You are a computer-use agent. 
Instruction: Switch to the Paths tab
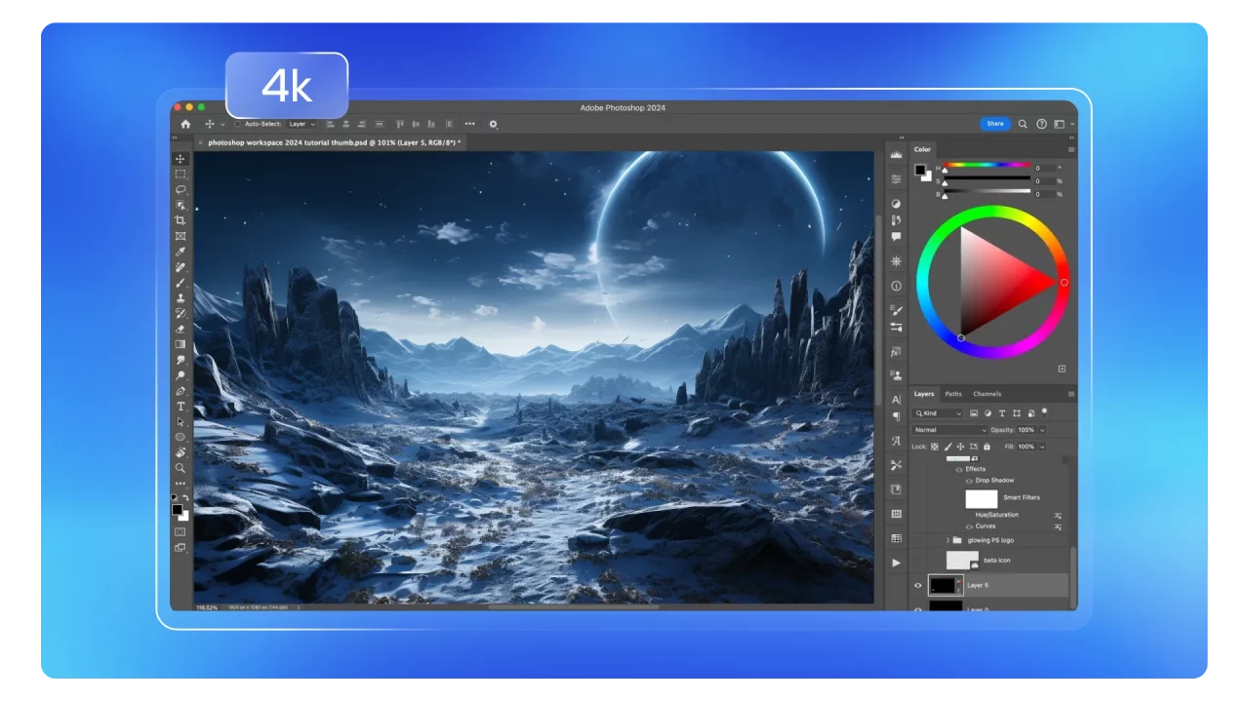(x=953, y=394)
